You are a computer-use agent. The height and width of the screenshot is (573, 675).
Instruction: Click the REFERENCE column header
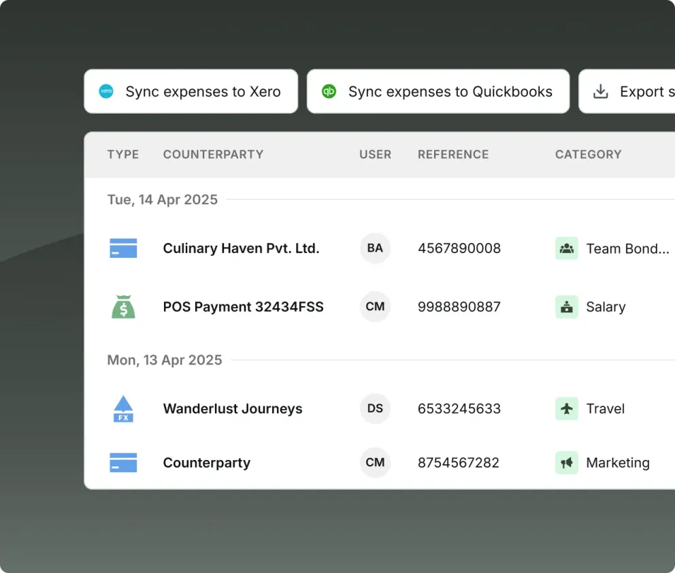click(x=453, y=154)
